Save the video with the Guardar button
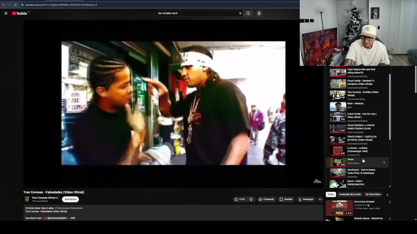This screenshot has width=417, height=234. [286, 199]
